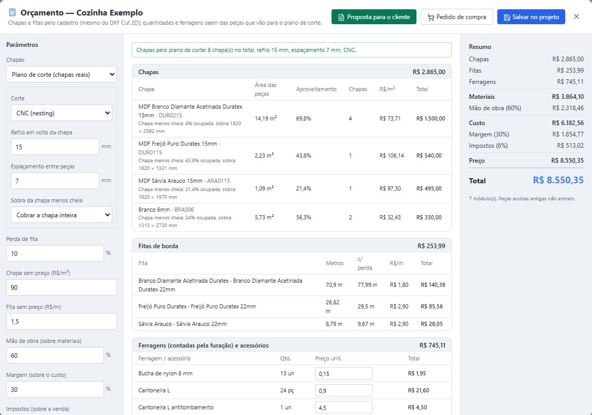Open Sobra da chapa menos cheia dropdown
The image size is (592, 415).
pos(62,215)
